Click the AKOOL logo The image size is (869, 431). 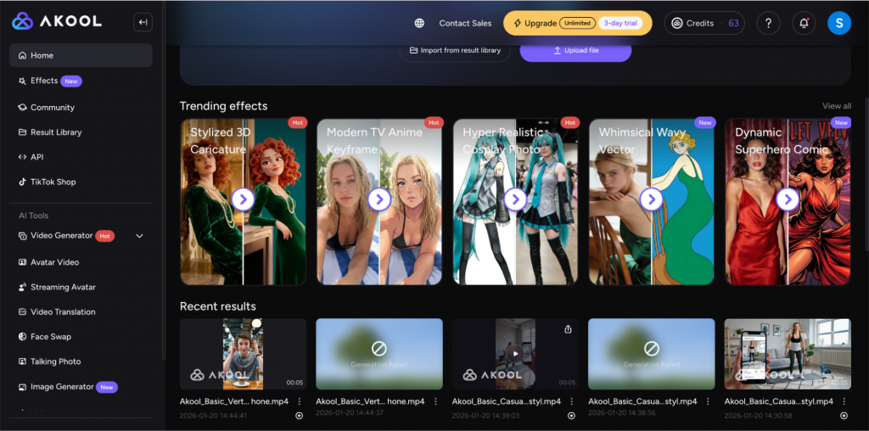click(x=57, y=21)
